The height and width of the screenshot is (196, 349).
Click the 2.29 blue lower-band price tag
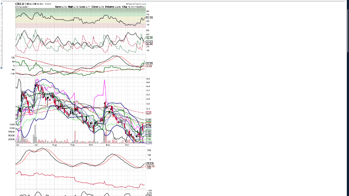[148, 143]
